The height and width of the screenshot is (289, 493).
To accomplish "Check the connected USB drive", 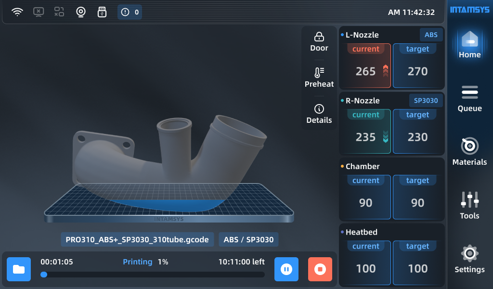I will [x=102, y=11].
